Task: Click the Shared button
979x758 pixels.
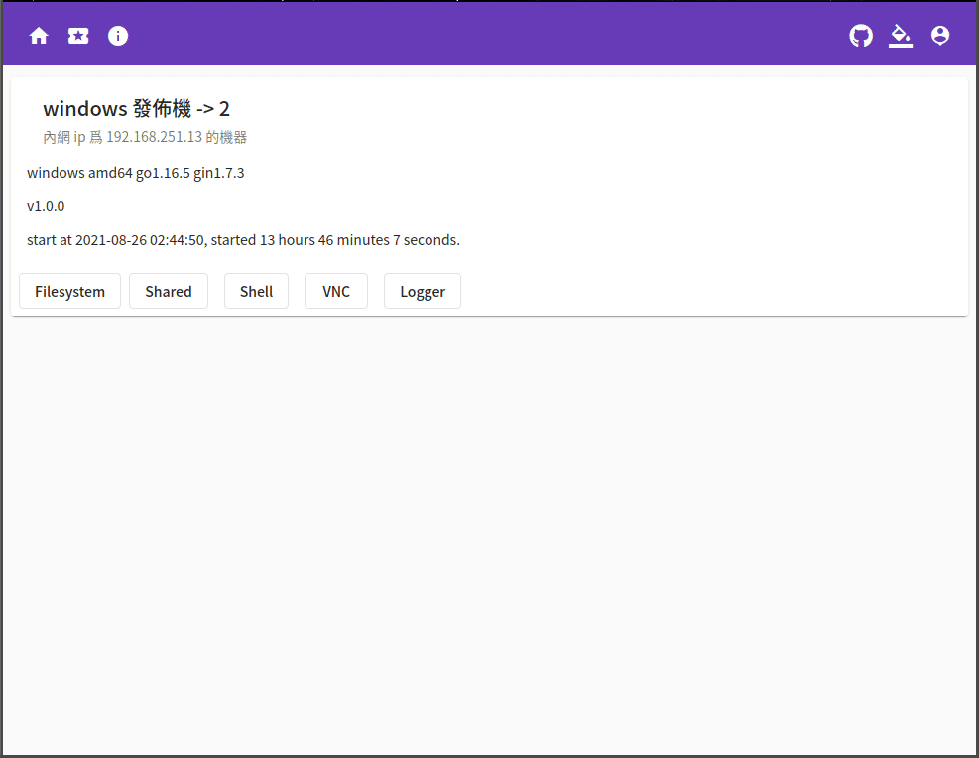Action: click(x=168, y=291)
